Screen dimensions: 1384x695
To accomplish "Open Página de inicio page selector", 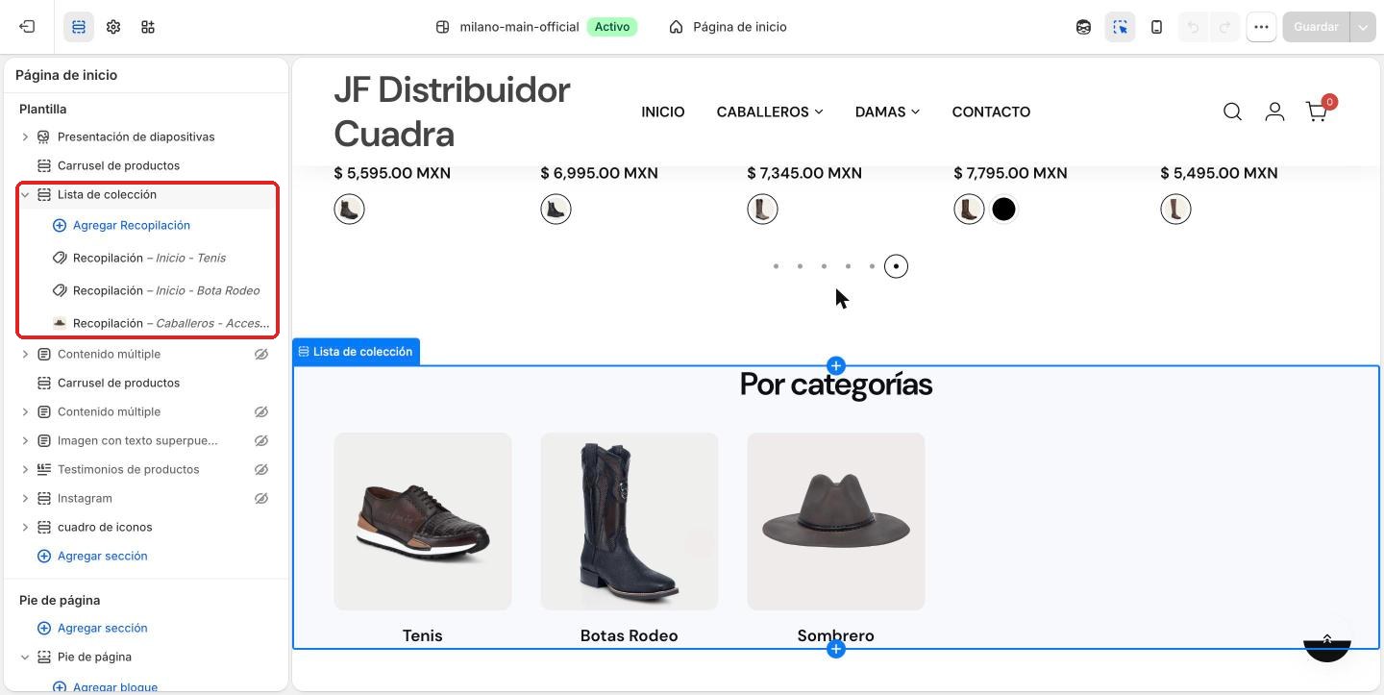I will [728, 27].
